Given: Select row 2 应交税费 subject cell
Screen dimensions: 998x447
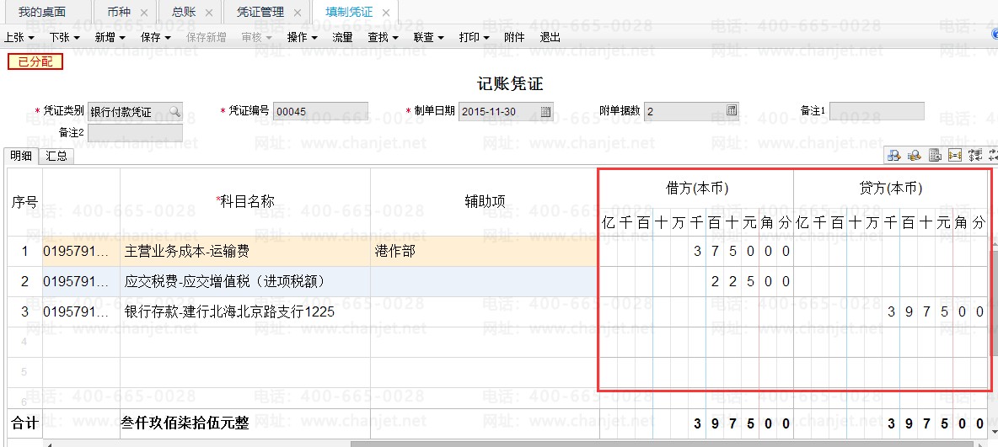Looking at the screenshot, I should click(x=244, y=281).
